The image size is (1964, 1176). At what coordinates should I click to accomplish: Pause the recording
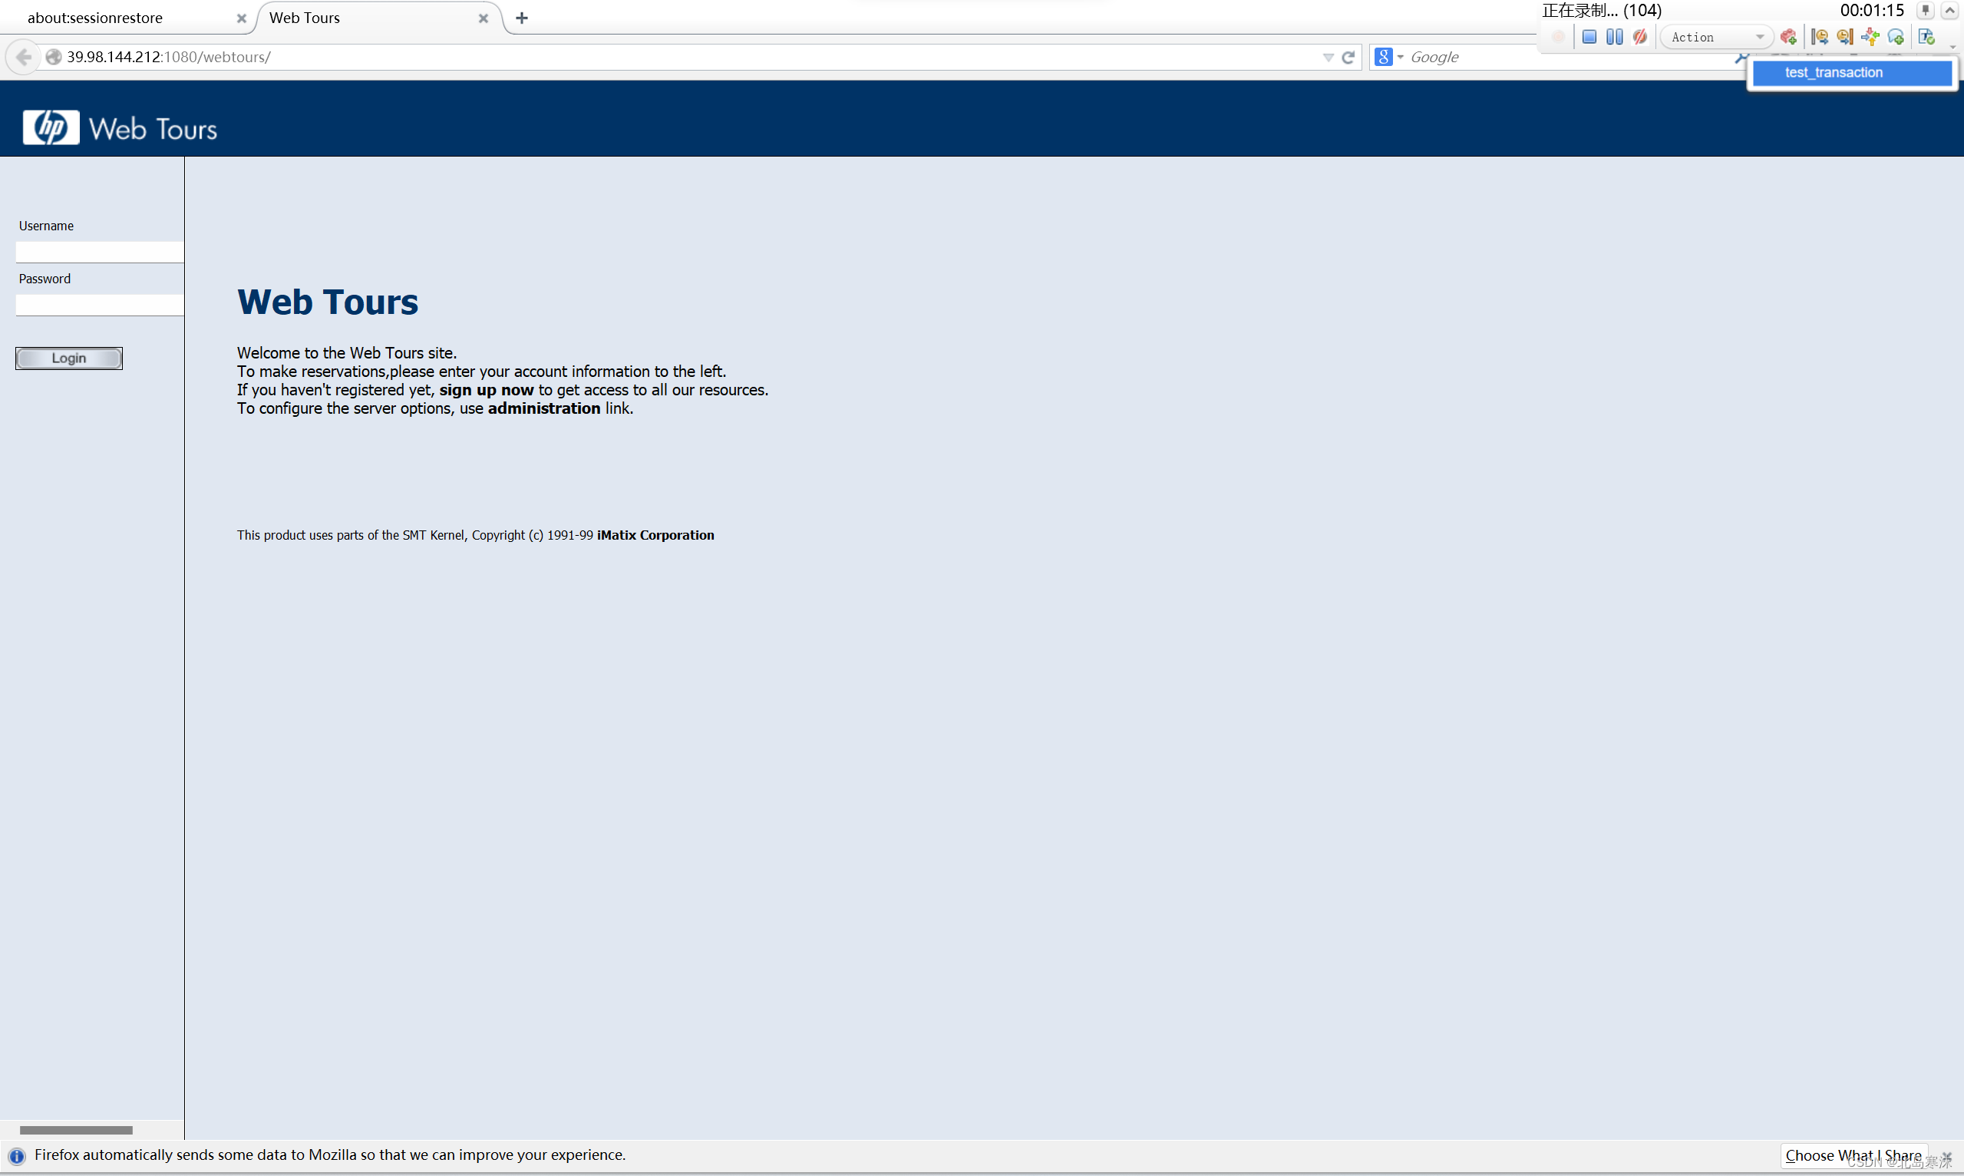coord(1614,38)
